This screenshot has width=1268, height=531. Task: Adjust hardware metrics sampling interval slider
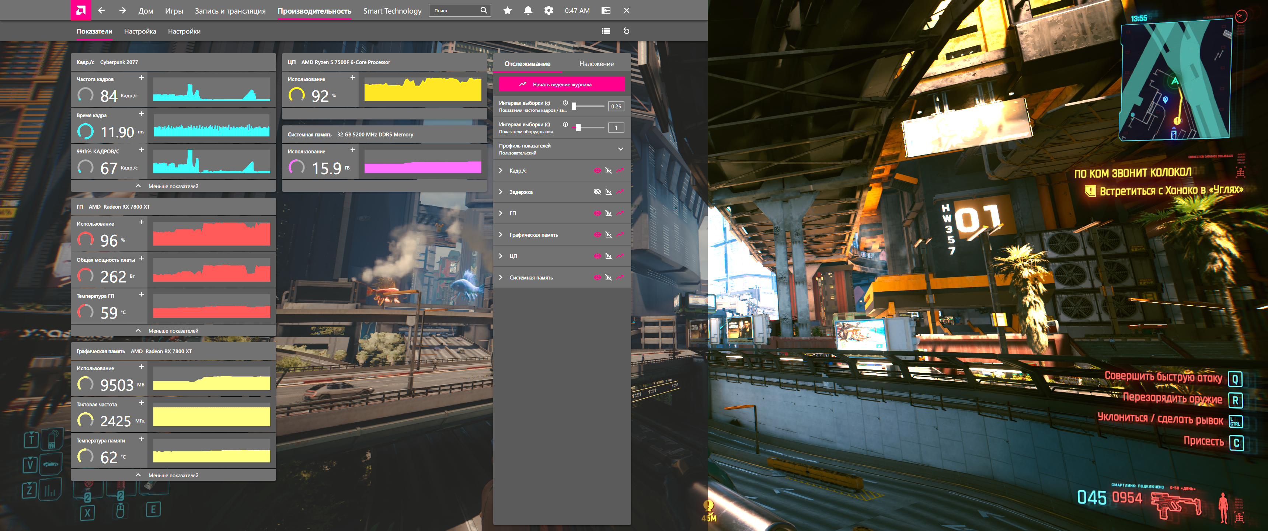click(578, 128)
